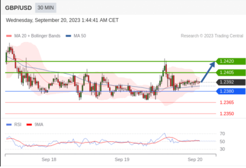Viewport: 246px width, 168px height.
Task: Toggle the MA 50 legend label
Action: (x=80, y=36)
